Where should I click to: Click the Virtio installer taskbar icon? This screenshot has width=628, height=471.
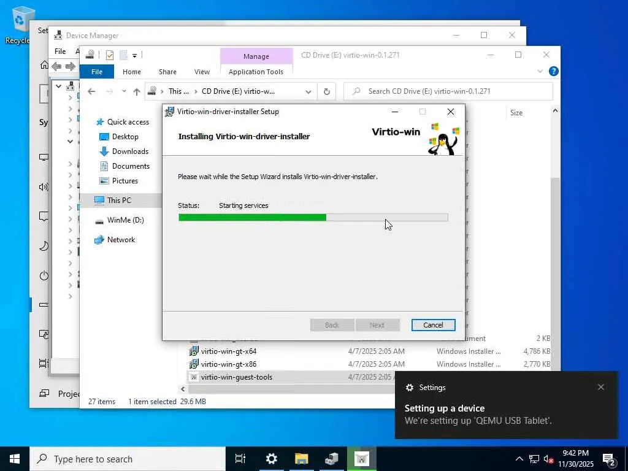(362, 459)
